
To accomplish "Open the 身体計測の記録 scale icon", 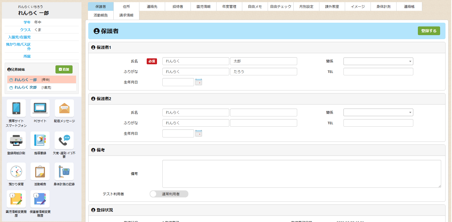I will coord(64,171).
